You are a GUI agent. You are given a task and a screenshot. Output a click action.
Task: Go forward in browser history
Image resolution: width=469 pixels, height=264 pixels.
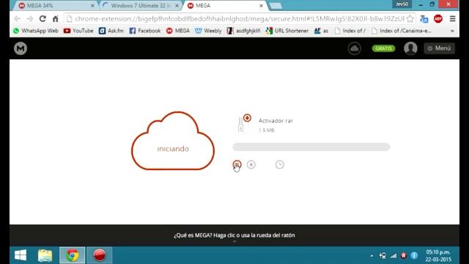[29, 19]
